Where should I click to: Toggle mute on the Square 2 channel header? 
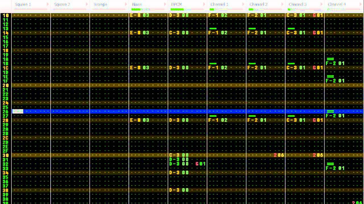(x=62, y=5)
